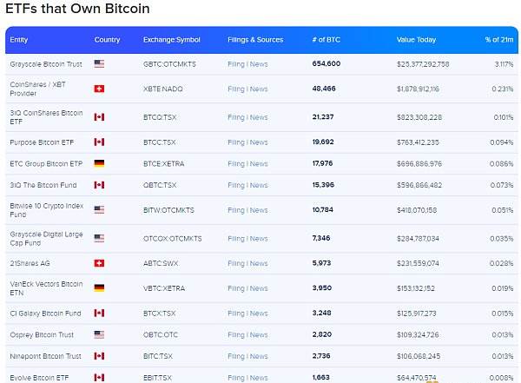Click the Swiss flag beside CoinShares / XBT Provider
The image size is (521, 383).
99,89
